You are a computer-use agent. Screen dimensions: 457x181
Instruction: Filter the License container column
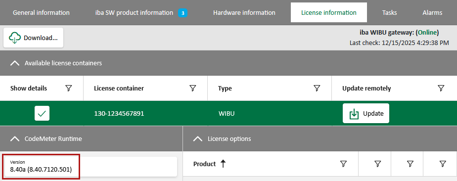193,89
